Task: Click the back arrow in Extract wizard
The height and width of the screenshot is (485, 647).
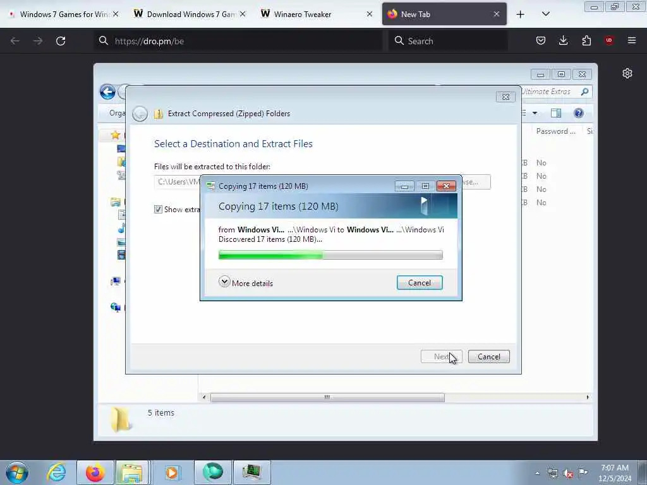Action: 140,114
